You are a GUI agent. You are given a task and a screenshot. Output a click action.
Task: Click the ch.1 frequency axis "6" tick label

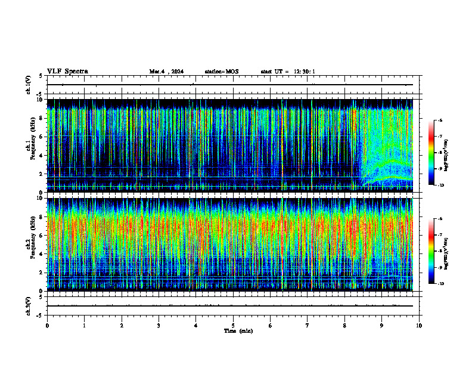42,137
